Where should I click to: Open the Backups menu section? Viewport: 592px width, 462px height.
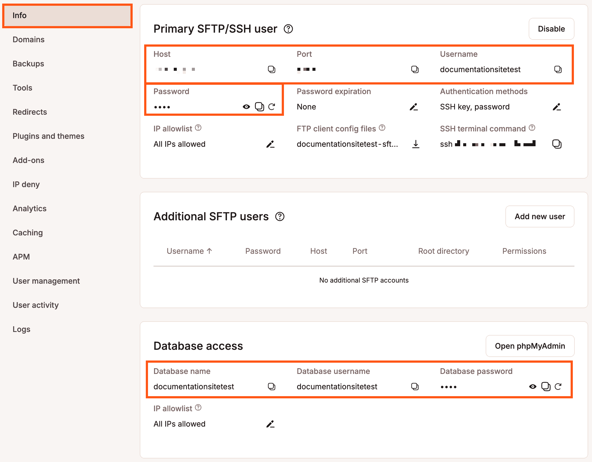pos(29,64)
